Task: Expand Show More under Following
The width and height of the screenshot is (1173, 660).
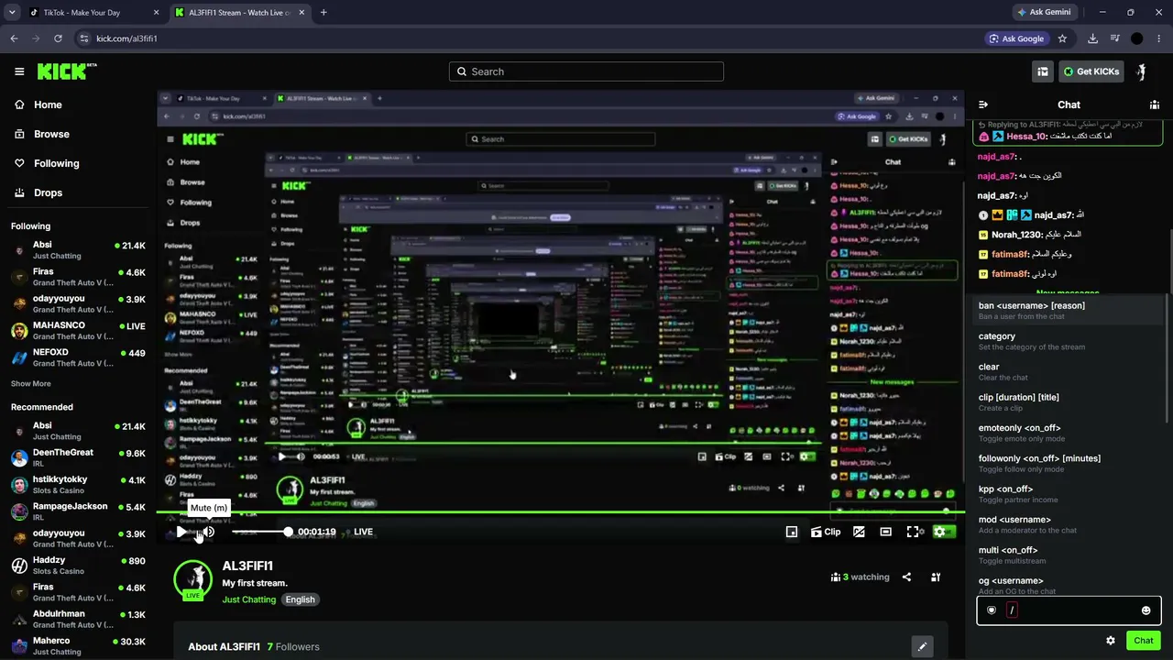Action: [x=31, y=384]
